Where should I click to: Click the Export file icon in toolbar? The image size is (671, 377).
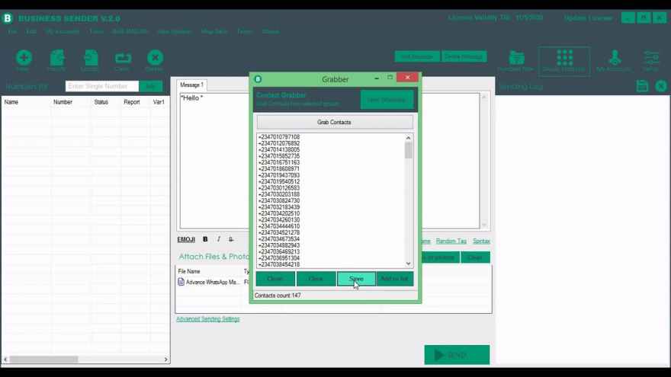(90, 58)
